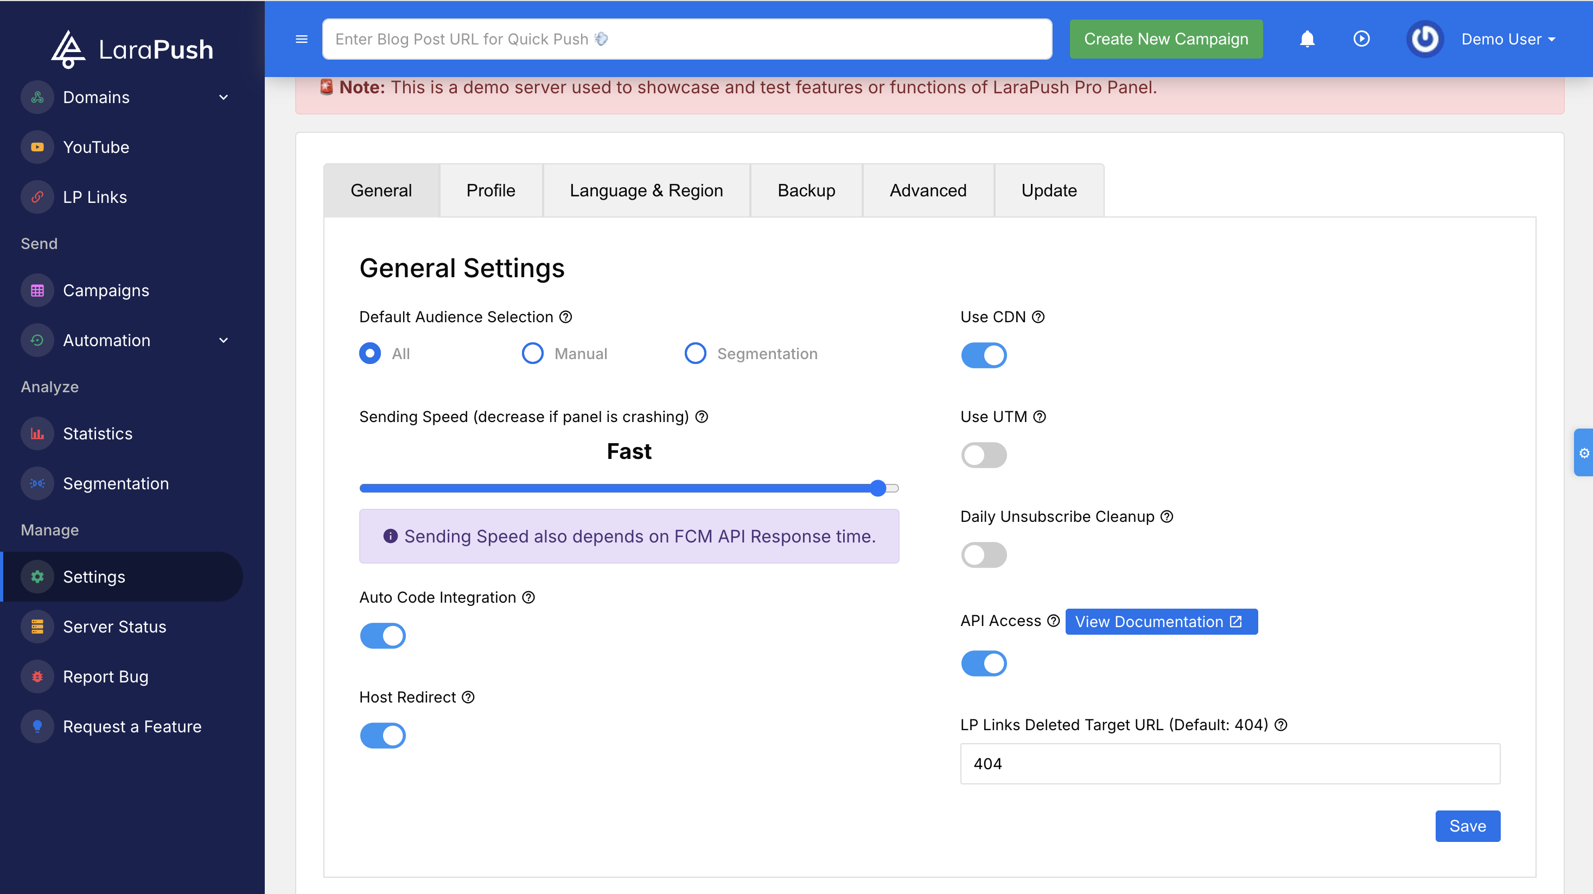Disable the Use CDN toggle
The height and width of the screenshot is (894, 1593).
983,355
